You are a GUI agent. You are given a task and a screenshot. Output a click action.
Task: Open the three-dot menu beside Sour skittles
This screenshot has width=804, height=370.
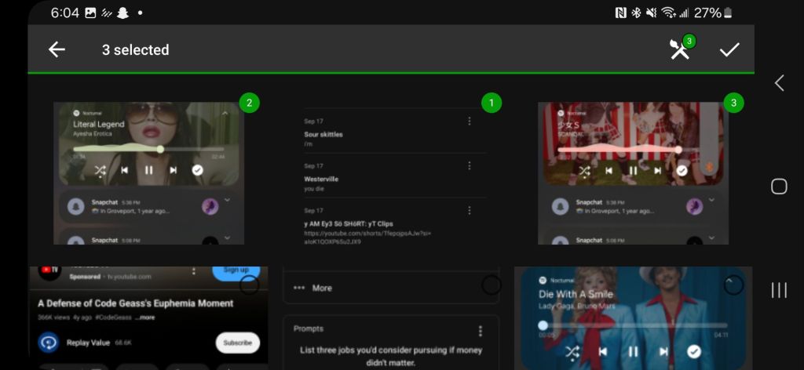tap(470, 122)
